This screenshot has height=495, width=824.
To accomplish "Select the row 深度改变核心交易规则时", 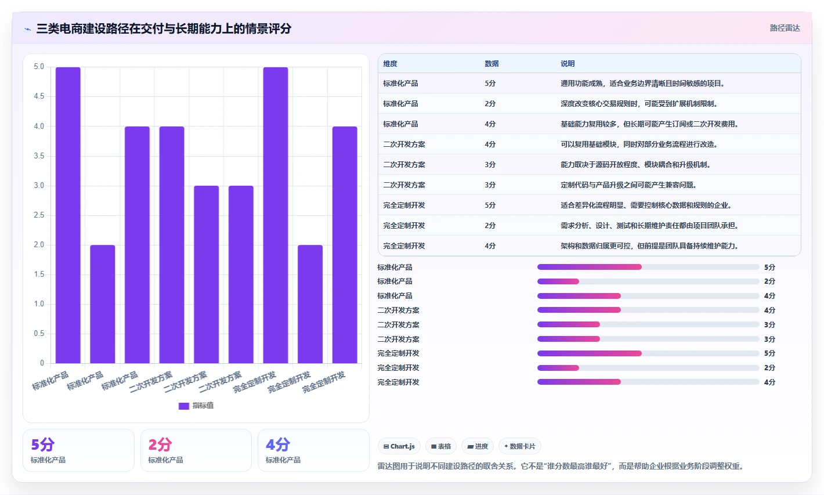I will (590, 104).
